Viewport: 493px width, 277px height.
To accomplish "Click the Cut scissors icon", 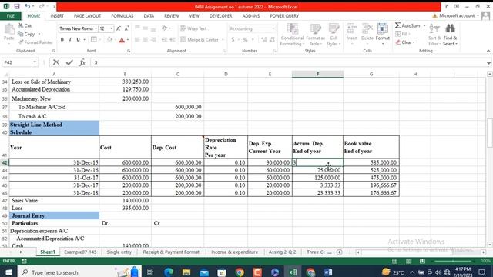I will point(21,25).
